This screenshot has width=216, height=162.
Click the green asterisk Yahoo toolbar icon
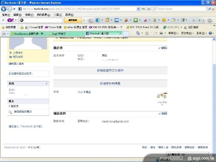click(x=136, y=20)
